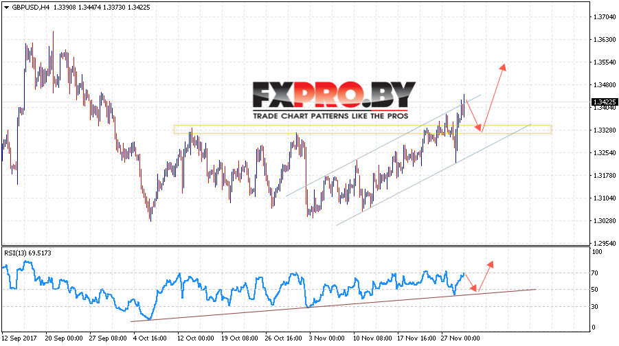619x346 pixels.
Task: Select the red downward pullback arrow on the price chart
Action: click(474, 115)
